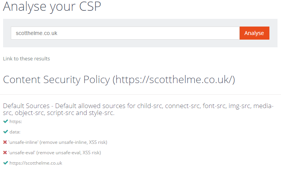Click the 'unsafe-inline' source label
Viewport: 281px width, 170px height.
(23, 142)
